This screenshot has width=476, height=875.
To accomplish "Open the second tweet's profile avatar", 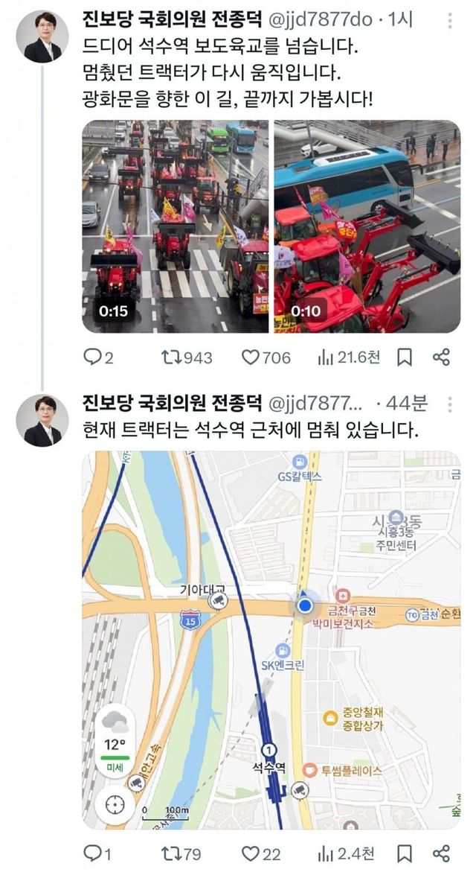I will coord(42,420).
